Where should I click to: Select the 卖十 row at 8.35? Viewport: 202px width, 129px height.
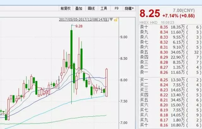[170, 27]
